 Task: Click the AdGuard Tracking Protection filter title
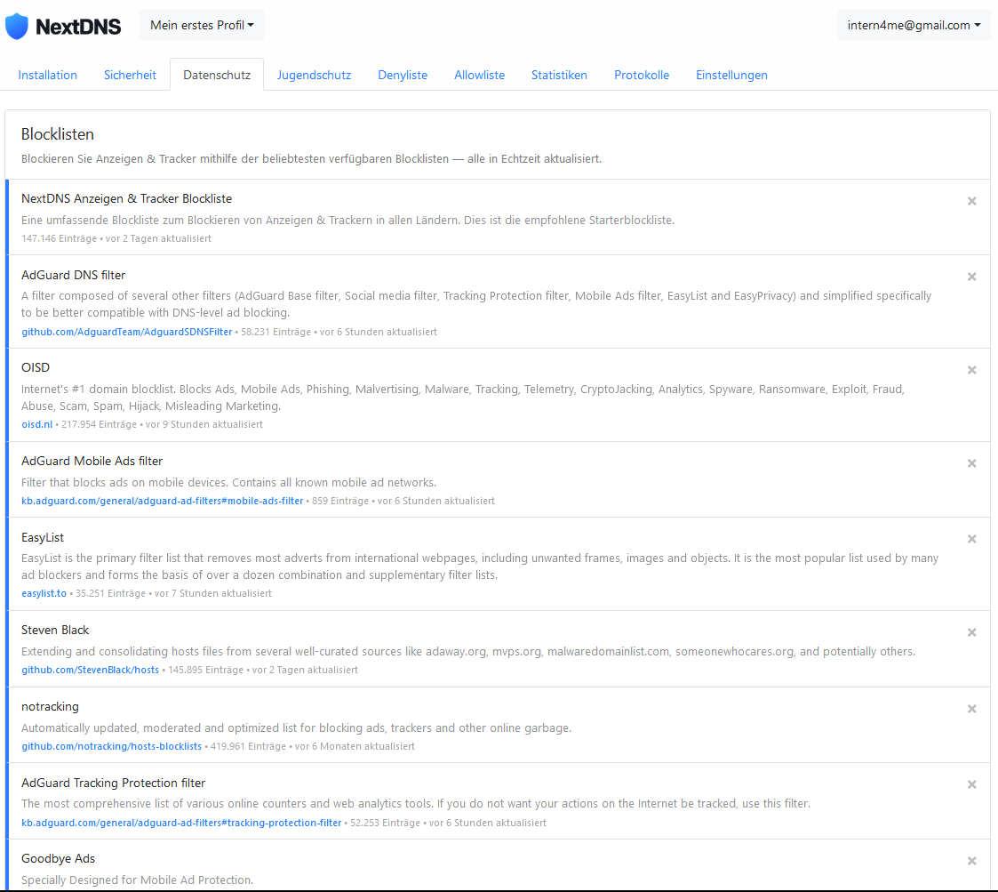pyautogui.click(x=113, y=783)
